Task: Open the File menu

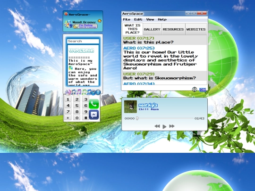Action: coord(127,19)
